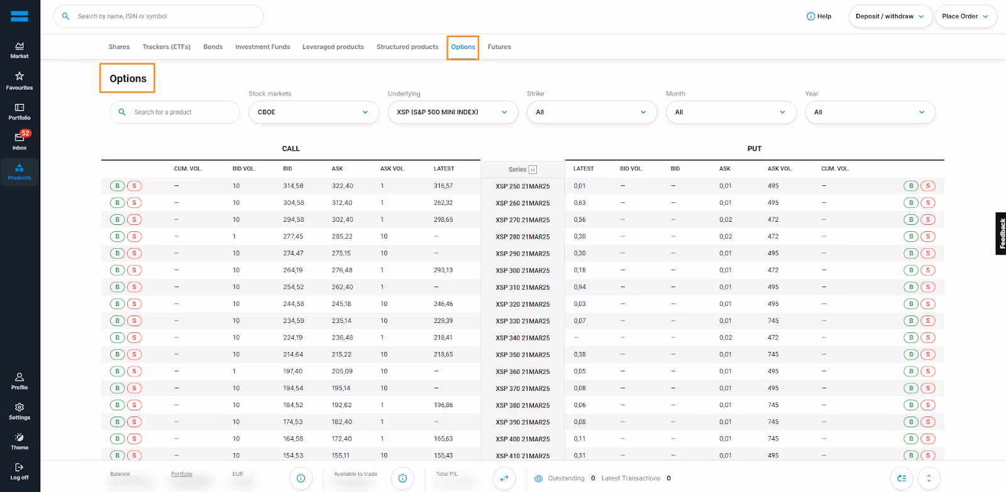Switch to Structured products tab

point(407,47)
